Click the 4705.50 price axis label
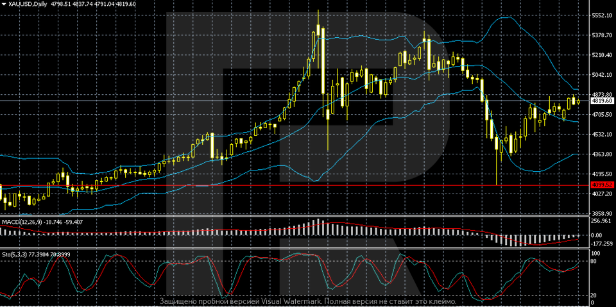This screenshot has width=616, height=307. coord(602,115)
